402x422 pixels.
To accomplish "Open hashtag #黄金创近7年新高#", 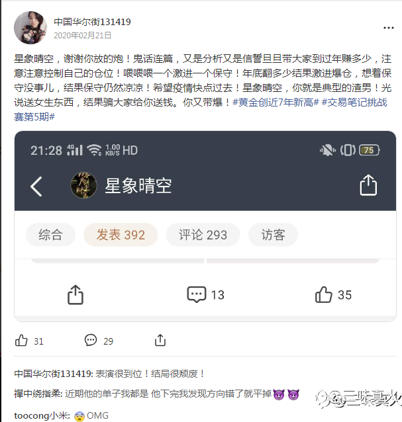I will tap(276, 103).
